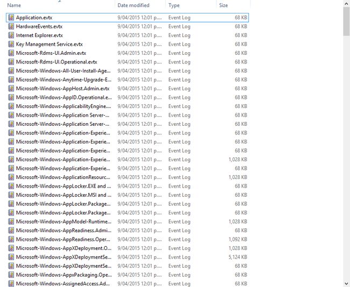Viewport: 350px width, 287px height.
Task: Select the AppReadiness.Admi file icon
Action: [11, 231]
